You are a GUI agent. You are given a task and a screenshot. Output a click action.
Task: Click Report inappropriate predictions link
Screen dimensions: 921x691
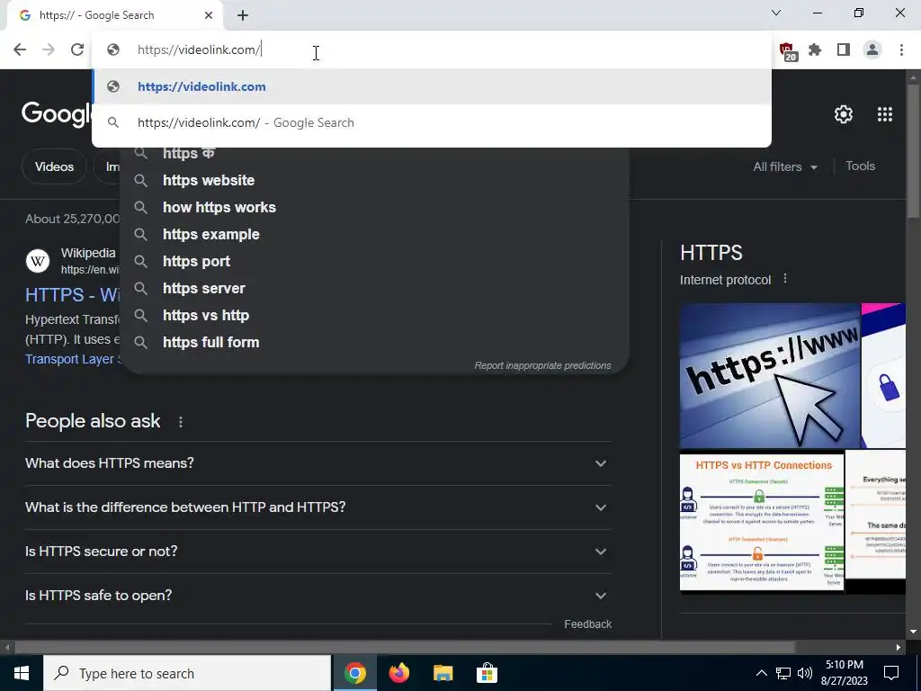pos(542,365)
